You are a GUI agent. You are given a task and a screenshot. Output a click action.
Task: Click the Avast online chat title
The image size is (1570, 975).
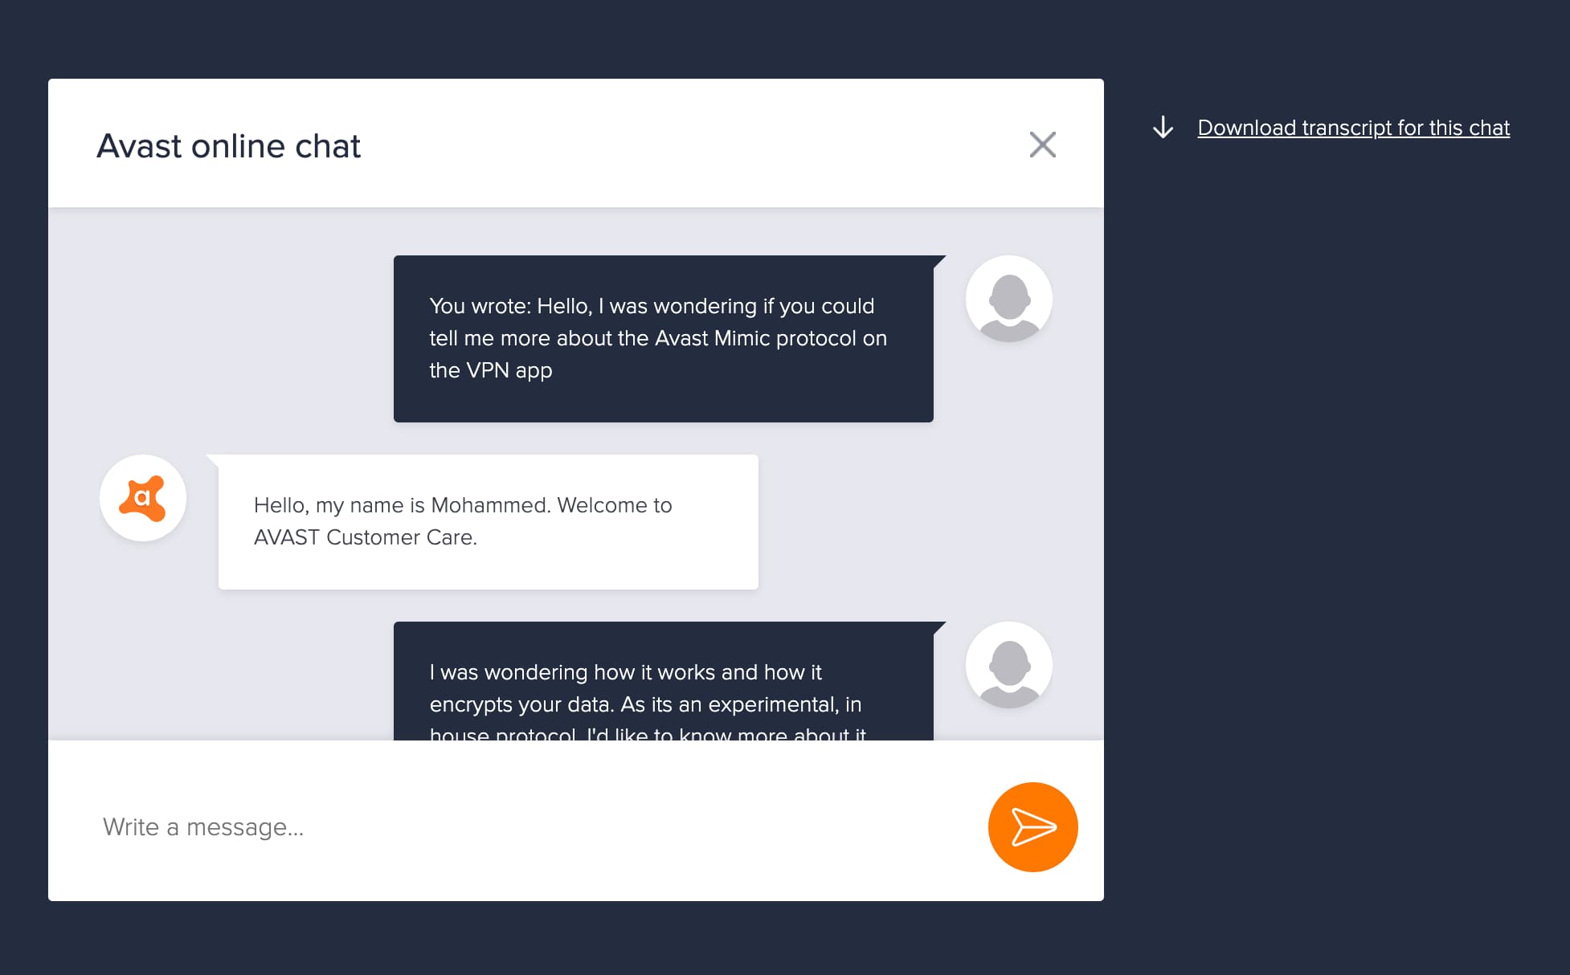[228, 145]
